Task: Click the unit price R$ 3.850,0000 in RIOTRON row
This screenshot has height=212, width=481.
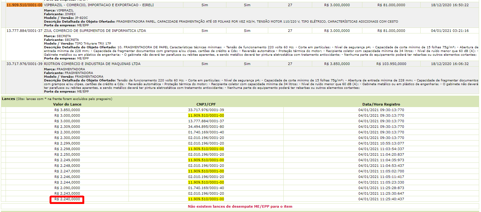Action: click(x=337, y=64)
